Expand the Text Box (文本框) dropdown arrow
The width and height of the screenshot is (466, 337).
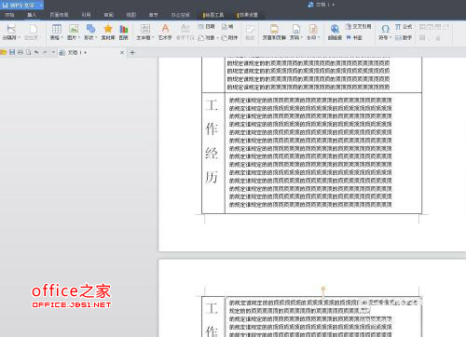point(153,37)
